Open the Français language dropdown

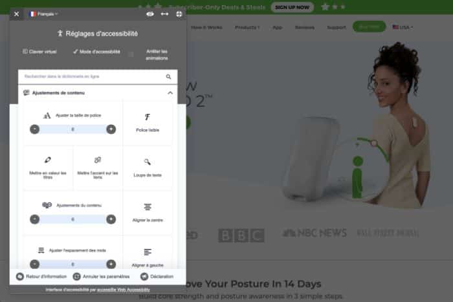[x=43, y=14]
